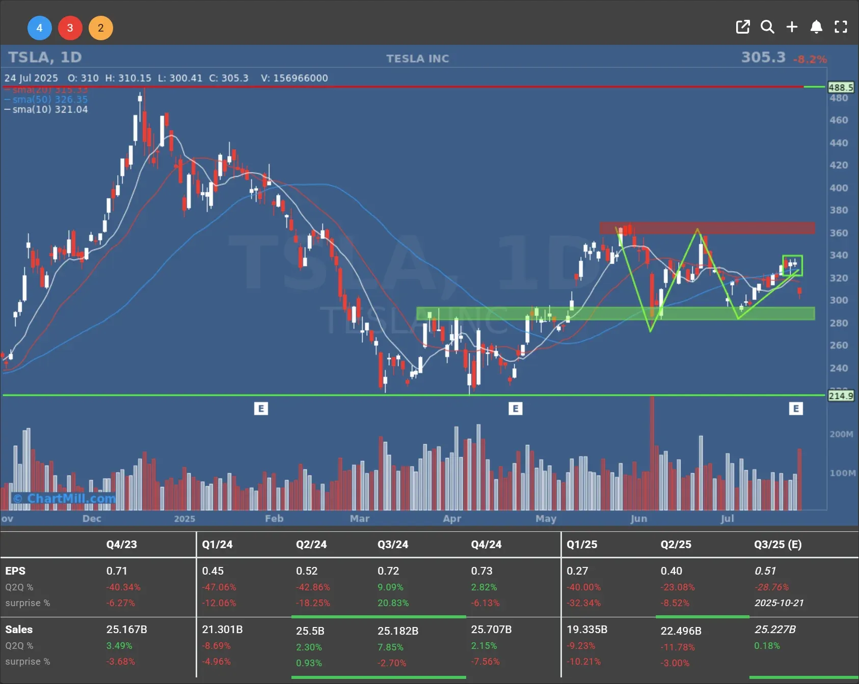Click the magnifier search icon

767,27
